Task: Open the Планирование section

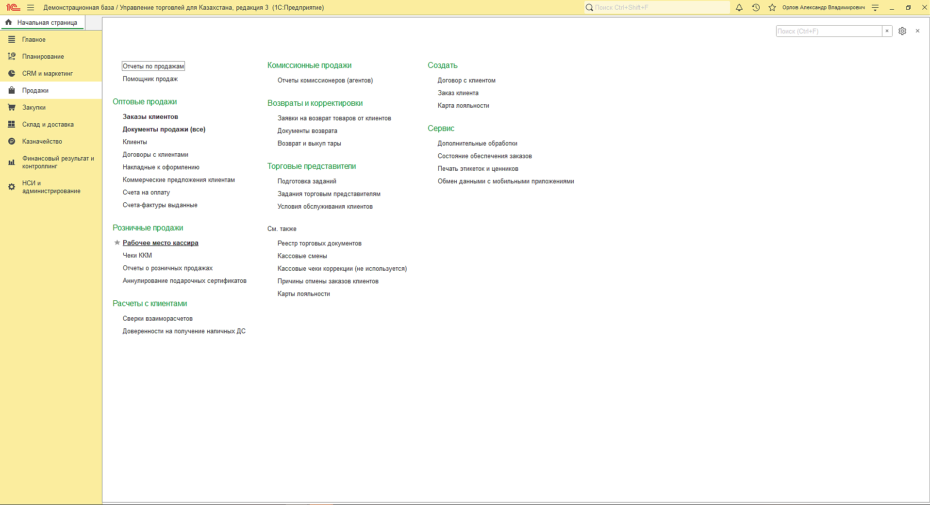Action: tap(51, 56)
